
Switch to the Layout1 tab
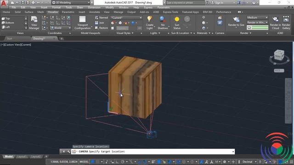[22, 156]
